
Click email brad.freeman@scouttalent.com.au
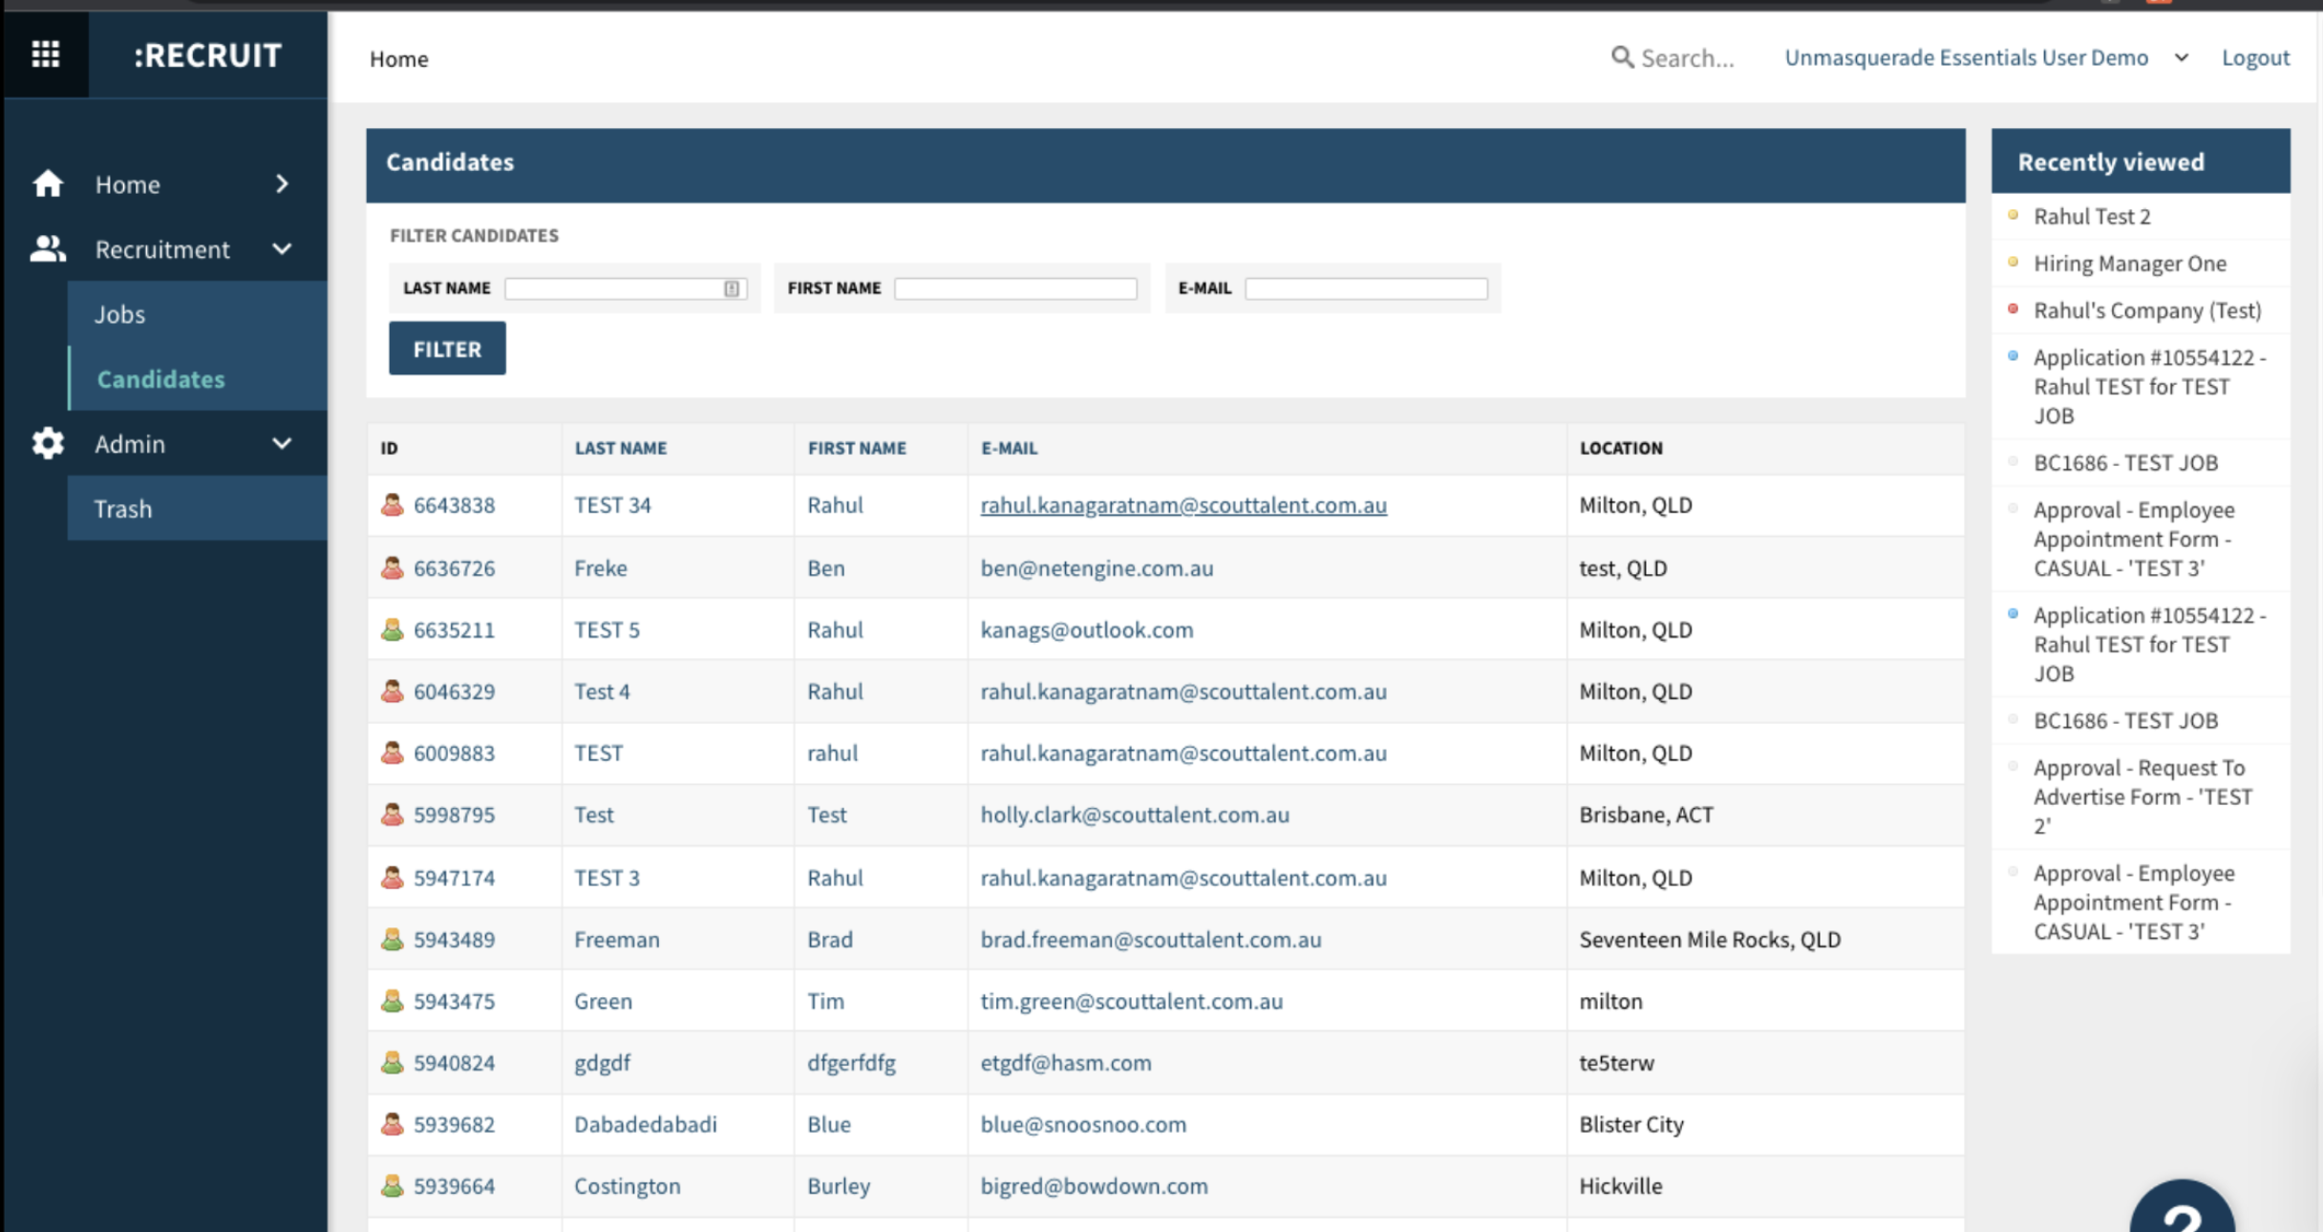pyautogui.click(x=1151, y=940)
